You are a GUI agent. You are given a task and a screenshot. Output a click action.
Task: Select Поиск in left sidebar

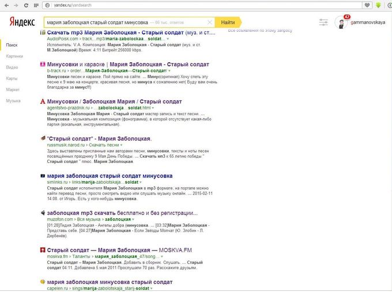[12, 45]
